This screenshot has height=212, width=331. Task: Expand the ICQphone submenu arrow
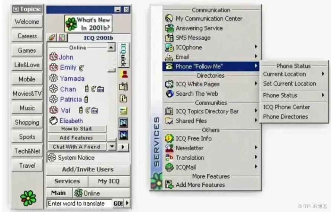(x=256, y=46)
